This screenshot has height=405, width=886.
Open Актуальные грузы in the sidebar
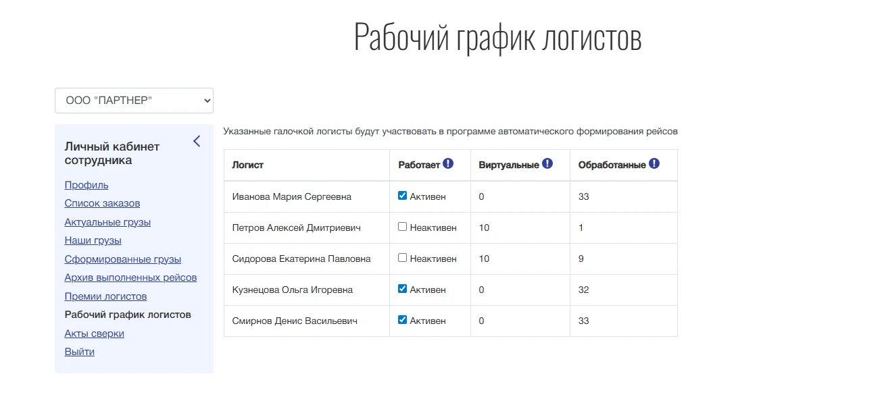pyautogui.click(x=107, y=222)
